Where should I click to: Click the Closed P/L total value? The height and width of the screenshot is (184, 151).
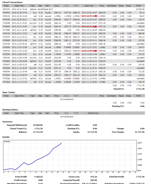tap(140, 89)
